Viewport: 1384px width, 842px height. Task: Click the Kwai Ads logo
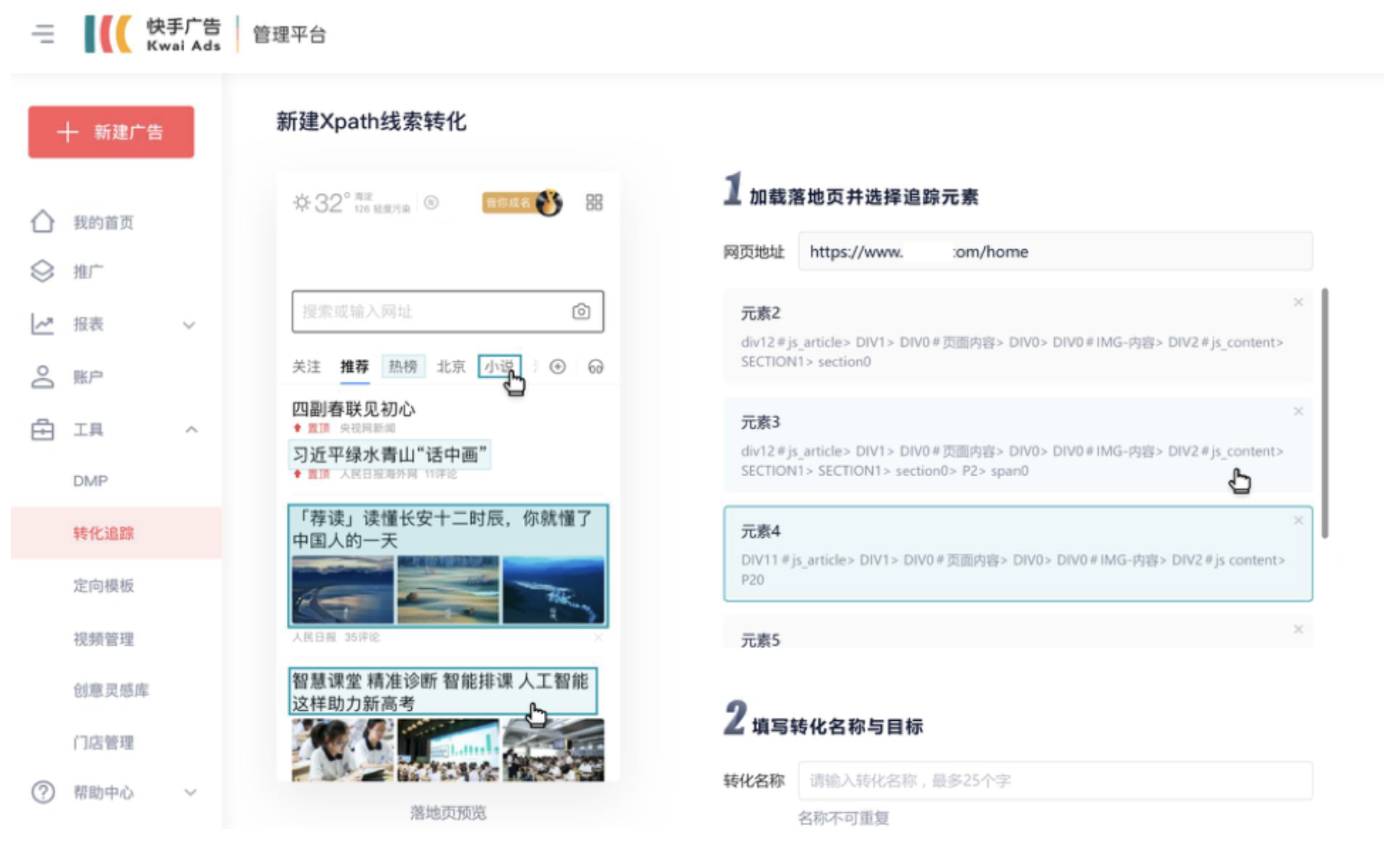[x=152, y=34]
